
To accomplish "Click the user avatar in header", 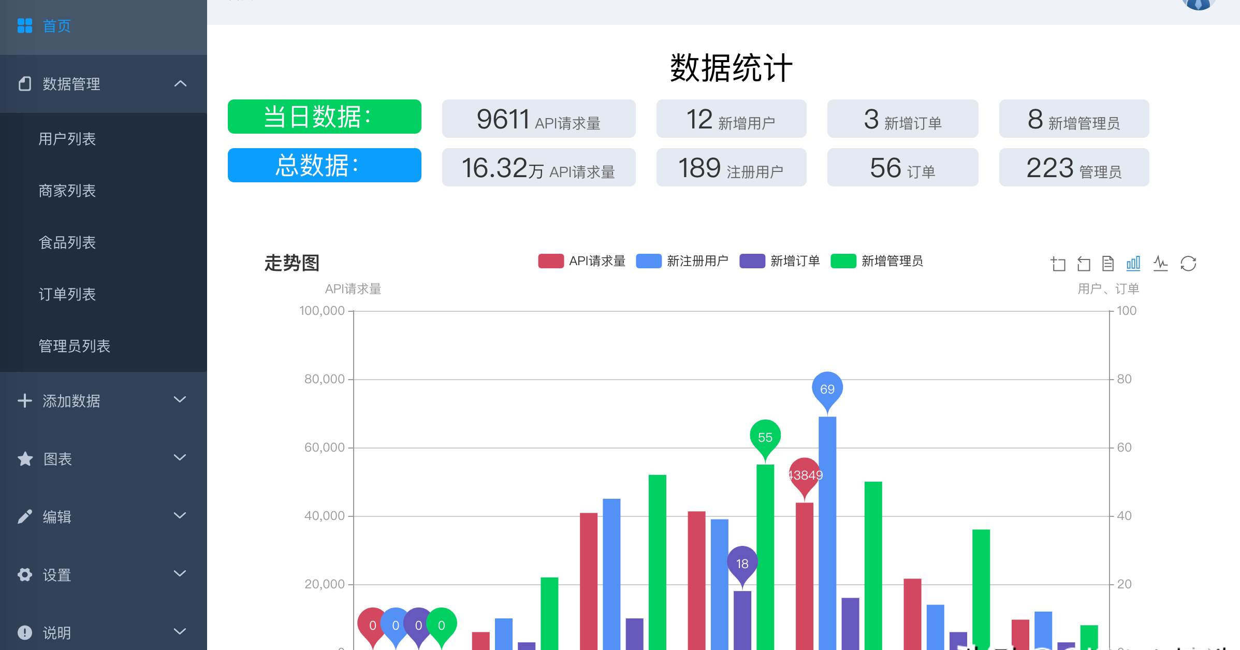I will [x=1198, y=4].
